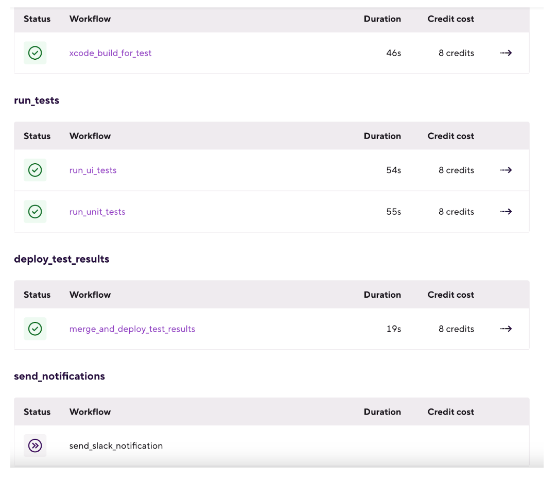
Task: Click the Status column header in run_tests table
Action: [37, 135]
